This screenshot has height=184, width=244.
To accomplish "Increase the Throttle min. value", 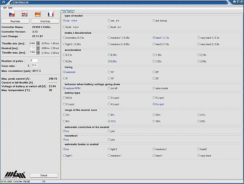I will tap(38, 42).
